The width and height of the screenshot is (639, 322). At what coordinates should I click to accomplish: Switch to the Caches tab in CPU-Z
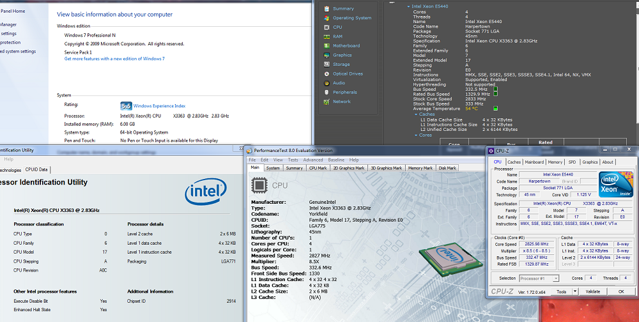[x=514, y=162]
